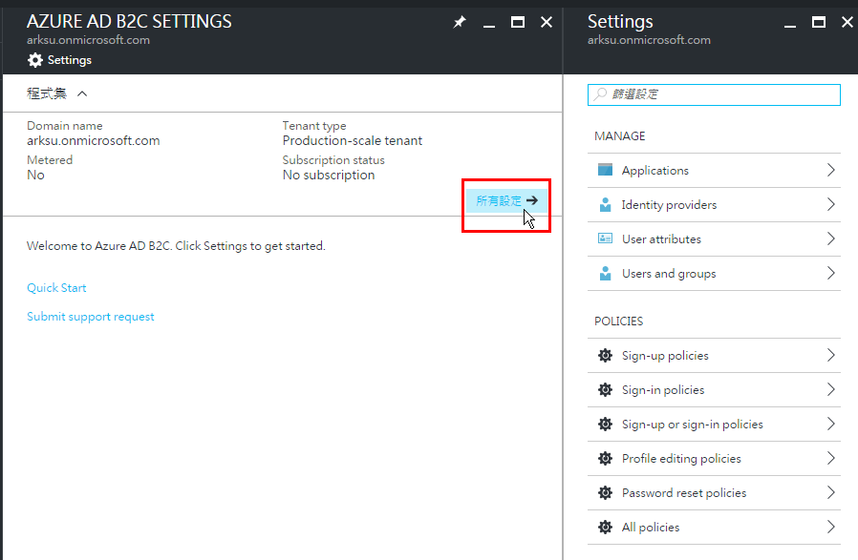The height and width of the screenshot is (560, 858).
Task: Click Settings label in B2C toolbar
Action: (70, 60)
